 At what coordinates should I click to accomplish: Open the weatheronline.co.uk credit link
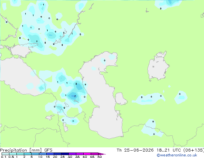177,155
